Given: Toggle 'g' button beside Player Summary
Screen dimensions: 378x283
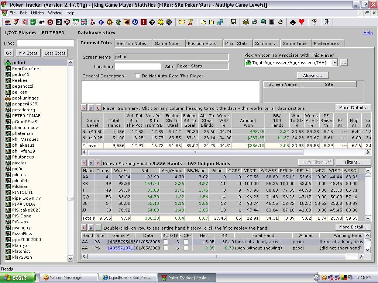Looking at the screenshot, I should (98, 108).
